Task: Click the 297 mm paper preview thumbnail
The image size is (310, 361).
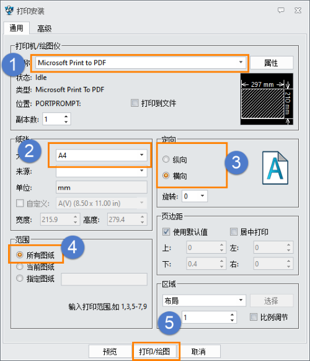Action: 267,99
